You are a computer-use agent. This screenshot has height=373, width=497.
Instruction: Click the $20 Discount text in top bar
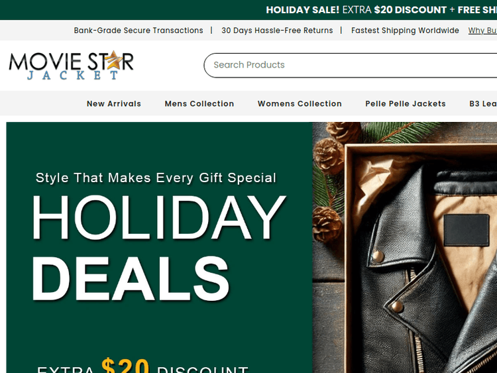(x=410, y=10)
